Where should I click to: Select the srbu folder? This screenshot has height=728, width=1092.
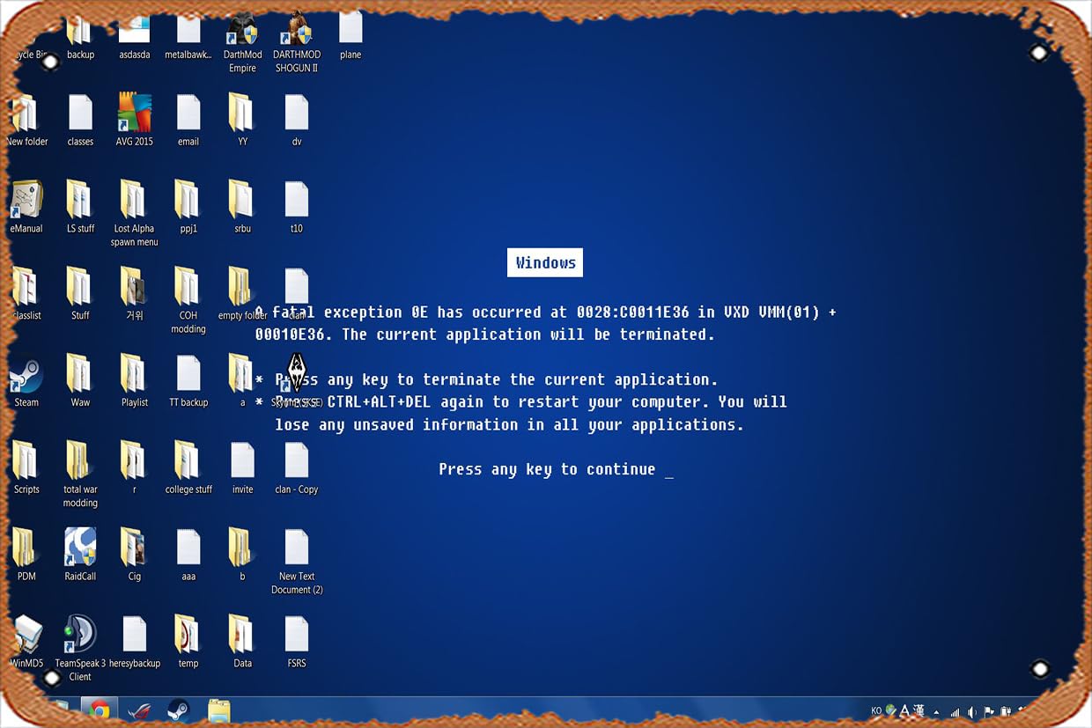pyautogui.click(x=242, y=208)
